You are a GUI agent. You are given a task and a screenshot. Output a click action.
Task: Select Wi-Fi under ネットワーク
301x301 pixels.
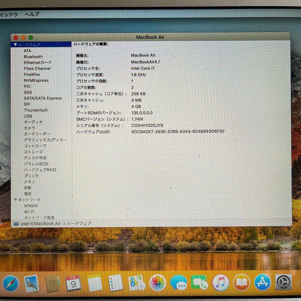coord(29,212)
